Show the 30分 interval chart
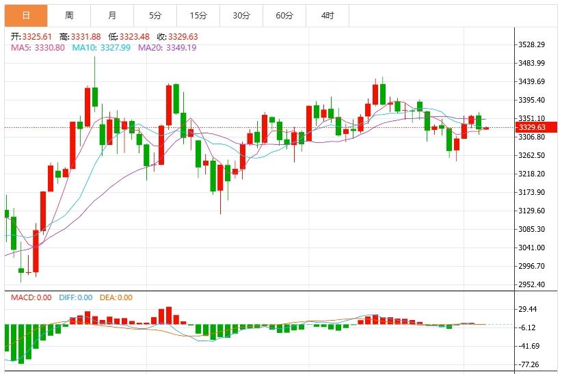 click(x=241, y=15)
